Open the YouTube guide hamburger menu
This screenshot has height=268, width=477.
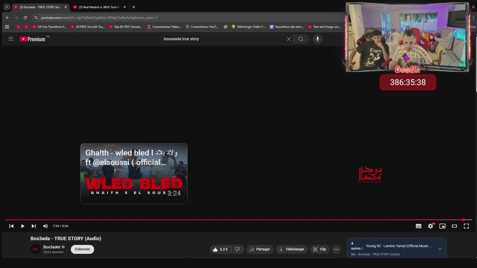[11, 39]
